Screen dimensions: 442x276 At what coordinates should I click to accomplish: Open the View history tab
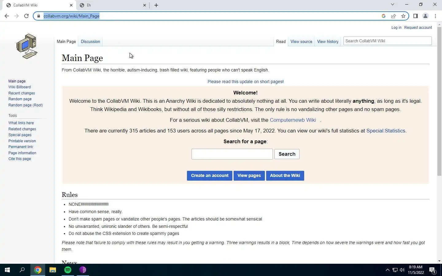coord(328,41)
